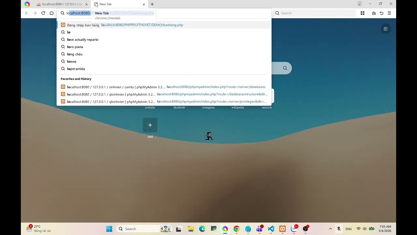Open OBS Studio from the taskbar
Viewport: 417px width, 235px height.
pos(306,229)
